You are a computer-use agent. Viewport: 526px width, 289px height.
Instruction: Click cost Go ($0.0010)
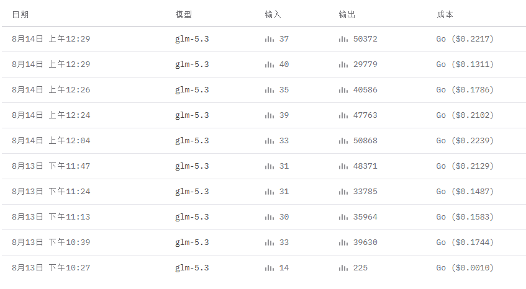pos(465,268)
